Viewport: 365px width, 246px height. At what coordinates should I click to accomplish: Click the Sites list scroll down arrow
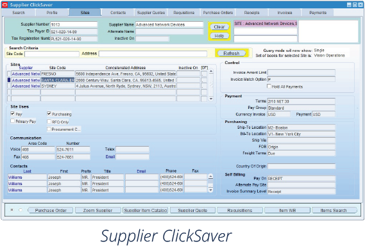[211, 99]
